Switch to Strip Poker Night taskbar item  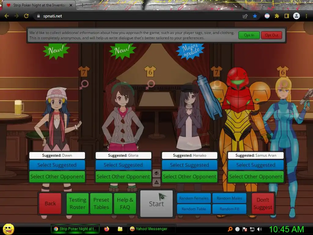click(75, 229)
